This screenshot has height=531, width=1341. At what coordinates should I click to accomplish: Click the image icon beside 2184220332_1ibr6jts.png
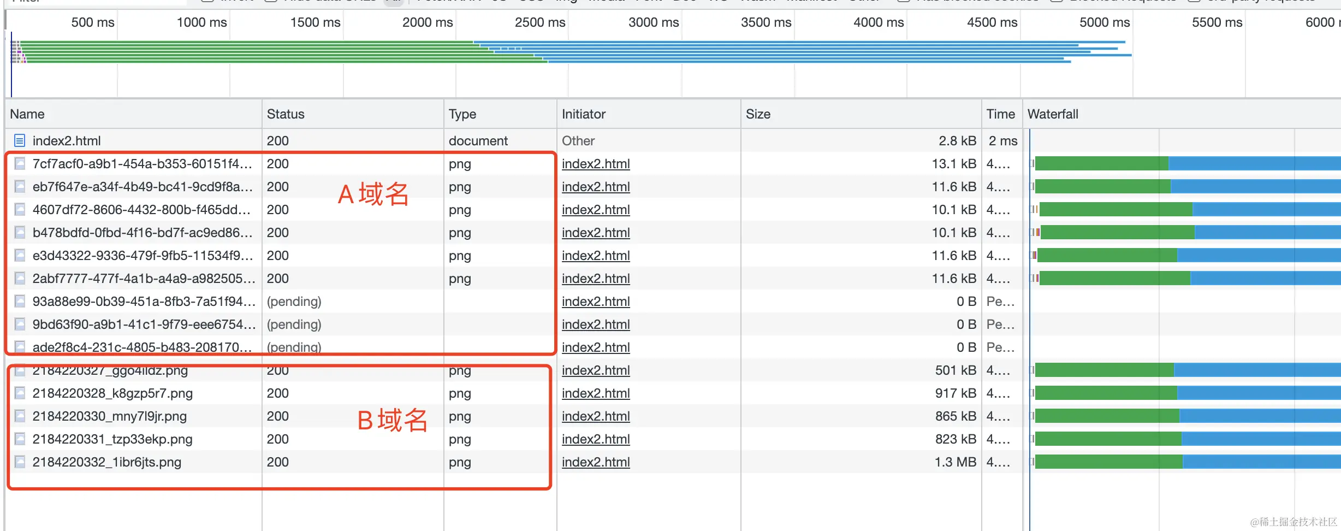(x=20, y=462)
